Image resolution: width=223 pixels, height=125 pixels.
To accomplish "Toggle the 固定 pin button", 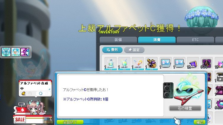I will click(134, 50).
